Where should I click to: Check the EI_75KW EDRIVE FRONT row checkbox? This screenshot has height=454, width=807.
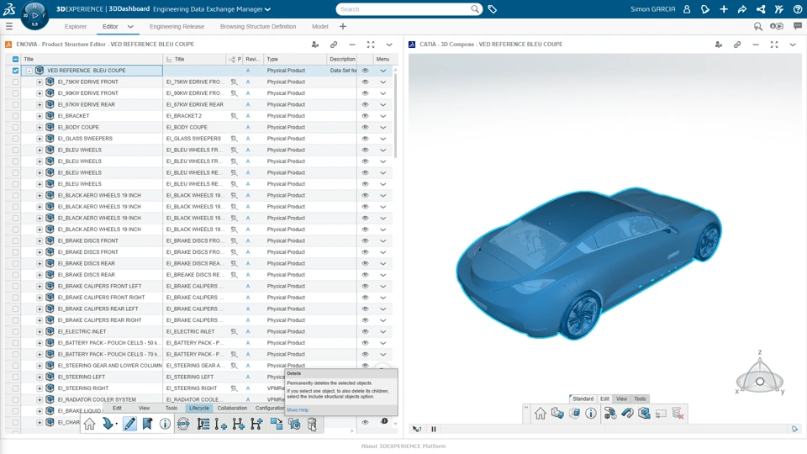(x=15, y=82)
